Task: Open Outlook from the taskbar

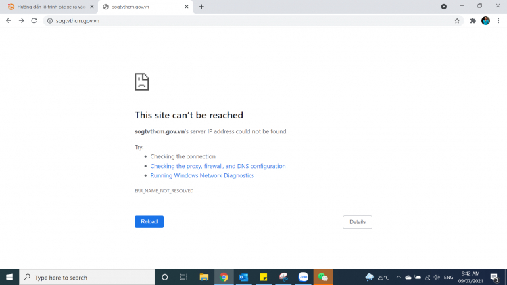Action: (x=243, y=278)
